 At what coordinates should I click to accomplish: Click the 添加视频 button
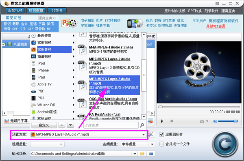coord(15,11)
